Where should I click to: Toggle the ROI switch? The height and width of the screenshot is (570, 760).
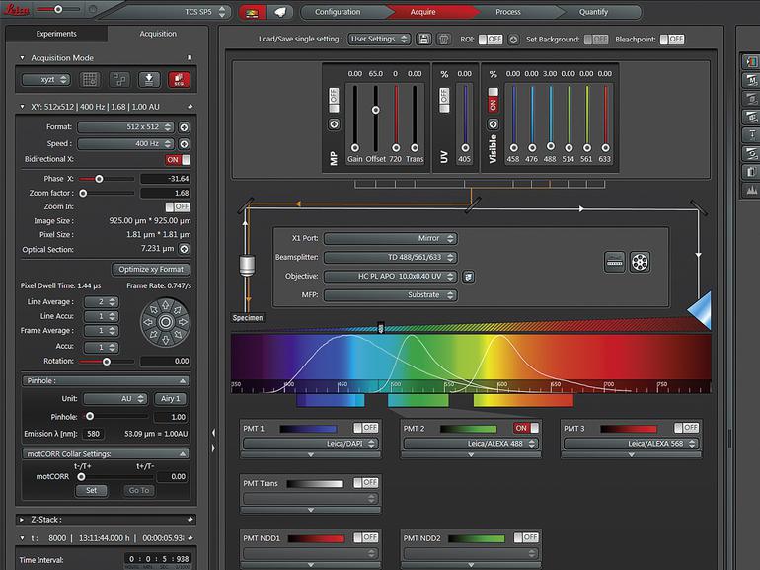click(x=491, y=39)
